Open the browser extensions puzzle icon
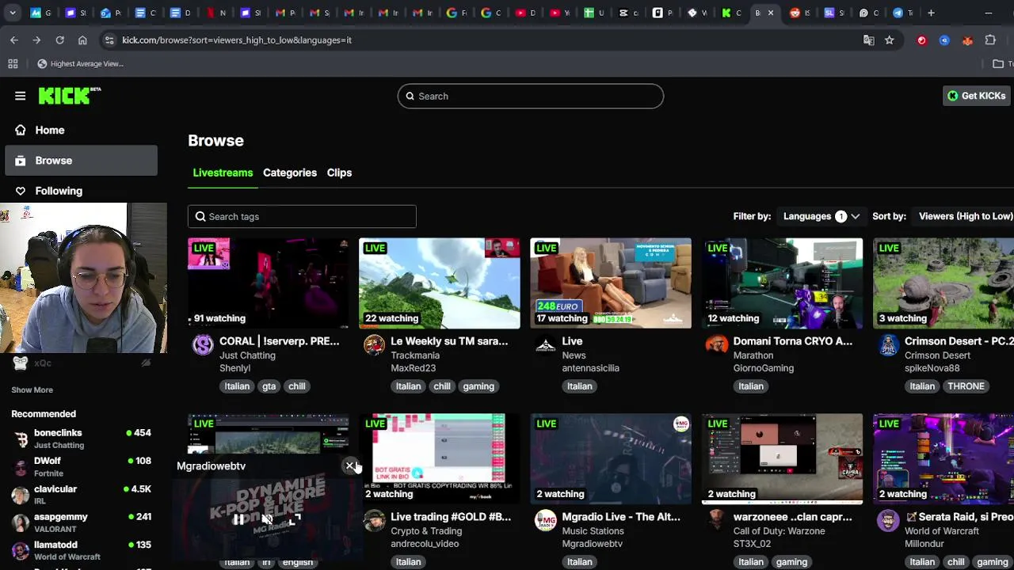This screenshot has height=570, width=1014. 990,40
